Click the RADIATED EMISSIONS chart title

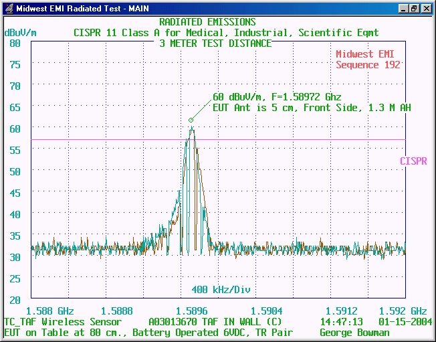tap(207, 22)
